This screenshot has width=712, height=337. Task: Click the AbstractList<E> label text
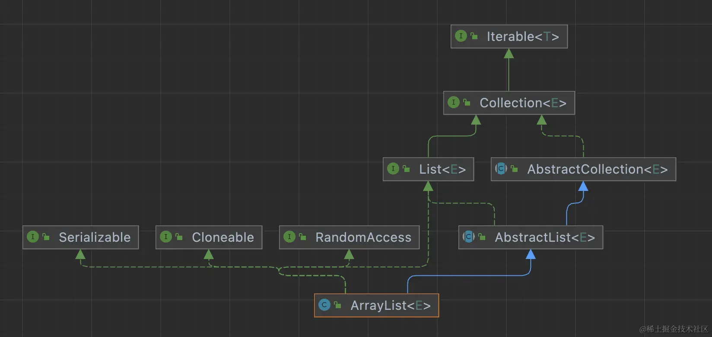(x=545, y=237)
